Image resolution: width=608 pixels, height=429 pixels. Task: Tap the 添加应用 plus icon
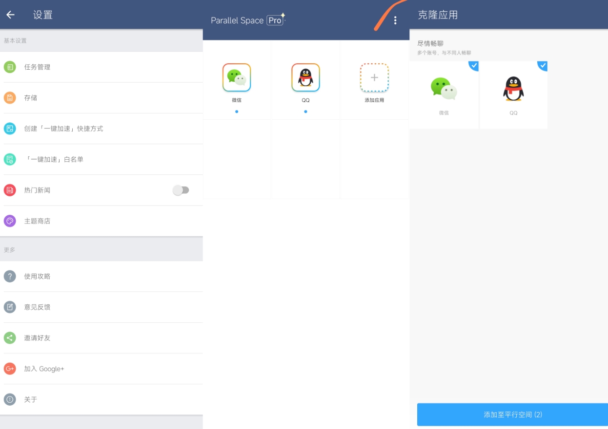(374, 78)
